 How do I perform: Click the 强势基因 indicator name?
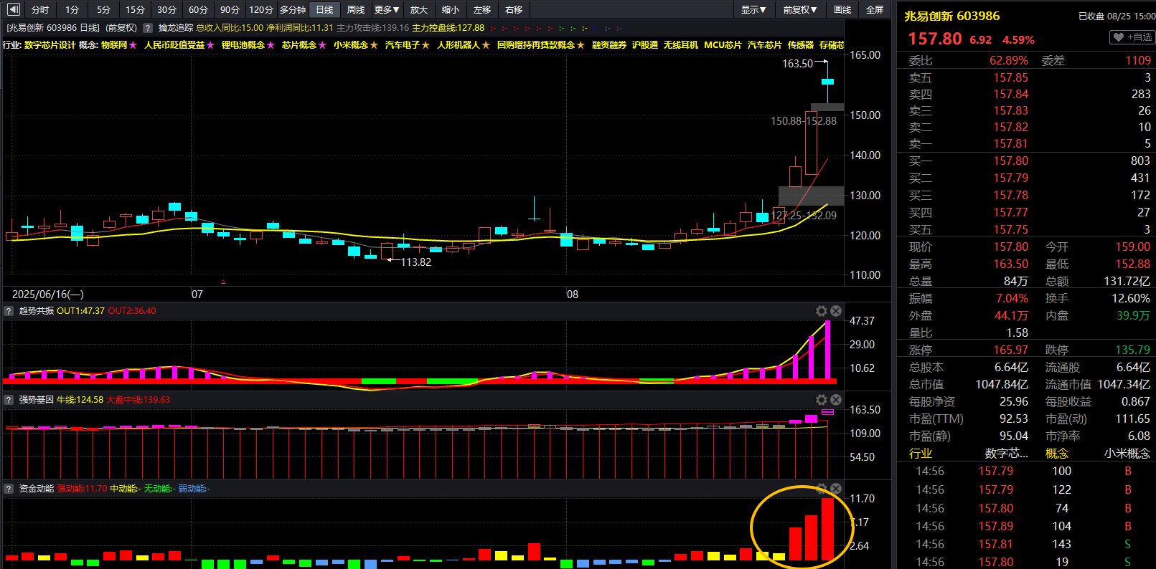[36, 400]
